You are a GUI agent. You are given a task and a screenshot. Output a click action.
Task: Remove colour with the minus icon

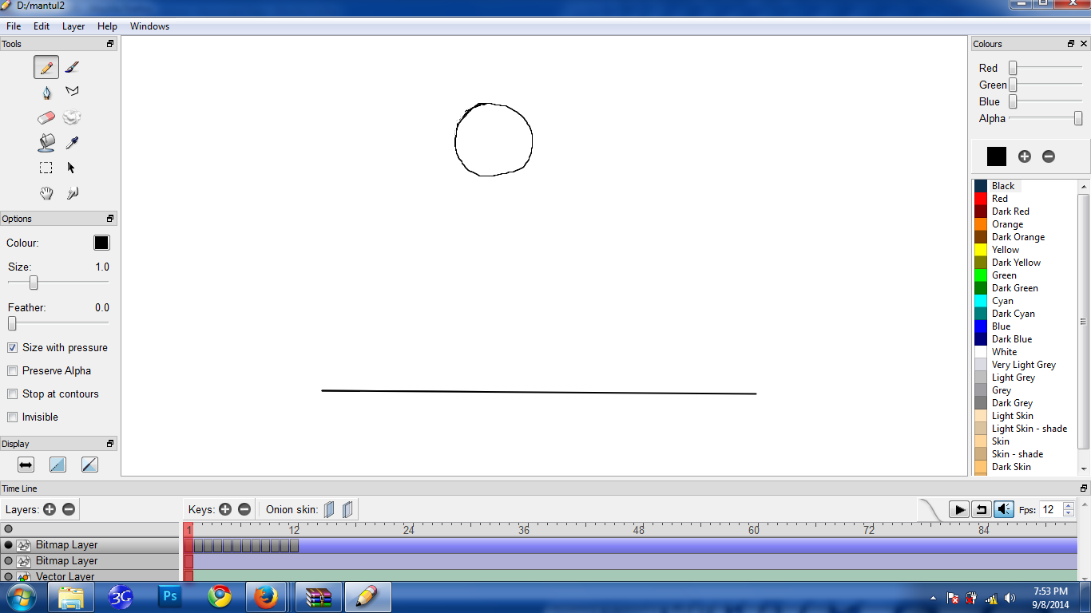(1049, 156)
